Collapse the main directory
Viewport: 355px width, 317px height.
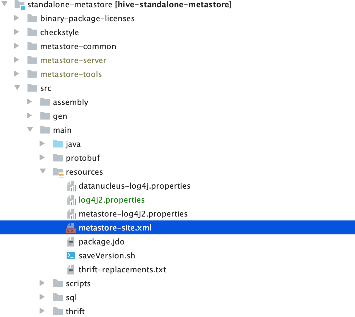[x=30, y=129]
